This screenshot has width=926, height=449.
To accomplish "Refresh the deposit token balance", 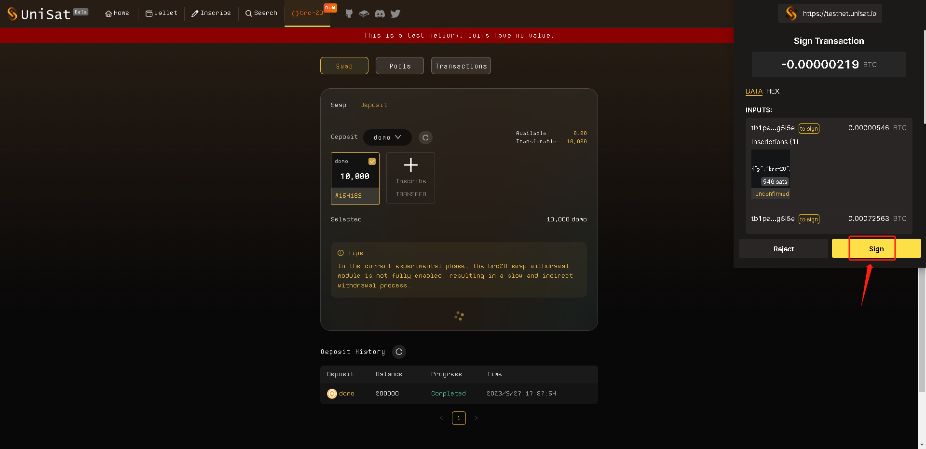I will tap(425, 137).
